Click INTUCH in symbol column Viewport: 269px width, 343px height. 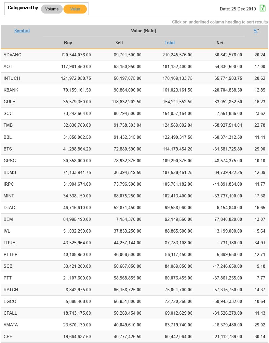12,78
